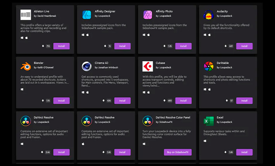The image size is (275, 166).
Task: Click the author label by SideshowFX
Action: 164,122
